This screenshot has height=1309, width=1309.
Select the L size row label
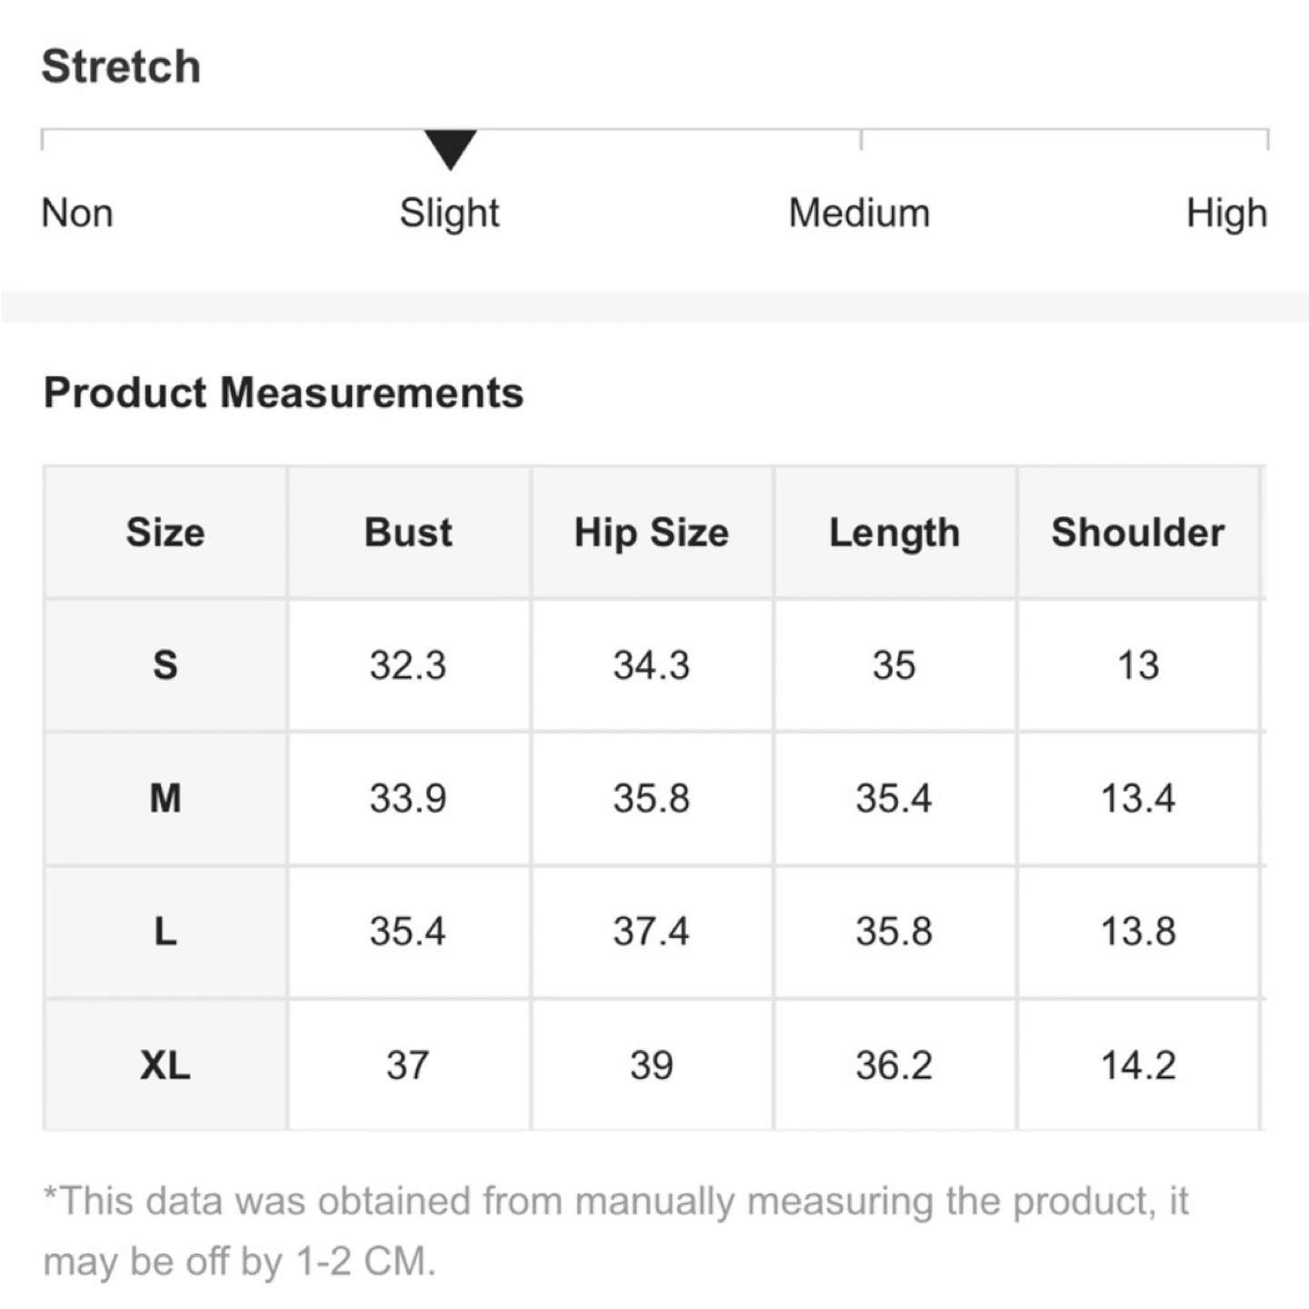pyautogui.click(x=165, y=932)
